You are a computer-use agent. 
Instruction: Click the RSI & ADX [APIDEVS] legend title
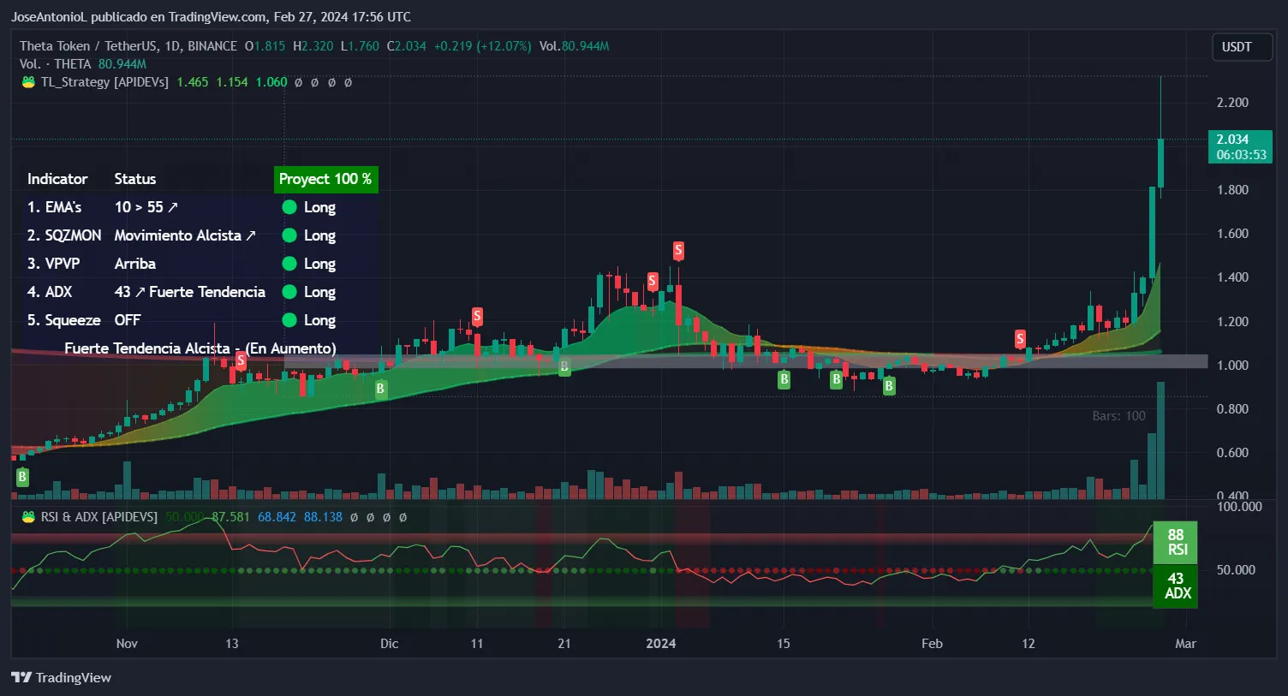tap(99, 517)
